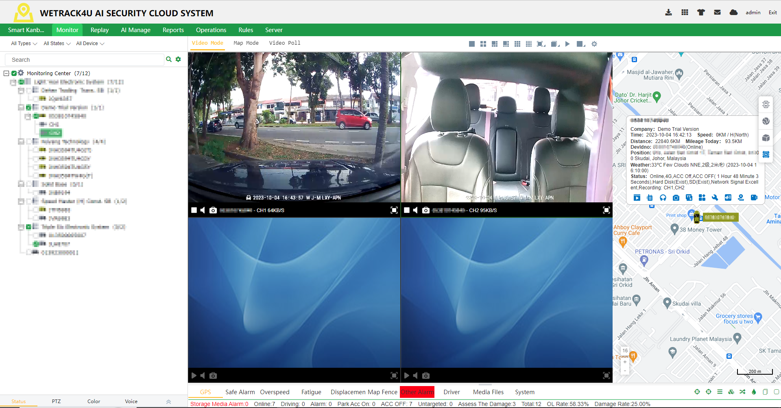781x408 pixels.
Task: Switch to single-screen video layout
Action: 471,43
